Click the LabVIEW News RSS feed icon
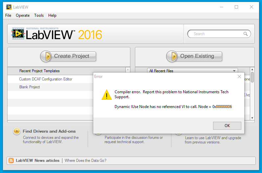 pos(11,161)
